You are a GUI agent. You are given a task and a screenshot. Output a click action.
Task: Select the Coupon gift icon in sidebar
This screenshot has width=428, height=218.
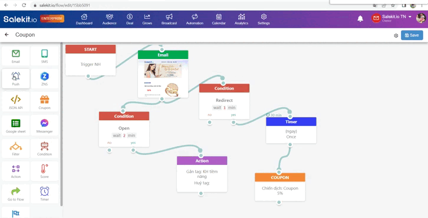click(44, 100)
